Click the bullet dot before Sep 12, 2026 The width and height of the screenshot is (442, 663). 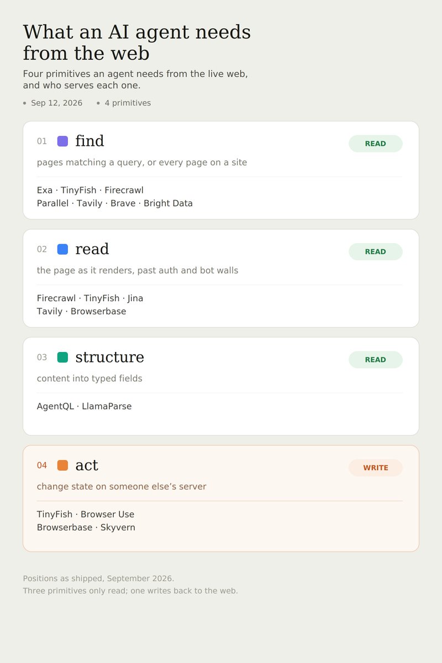pos(24,103)
